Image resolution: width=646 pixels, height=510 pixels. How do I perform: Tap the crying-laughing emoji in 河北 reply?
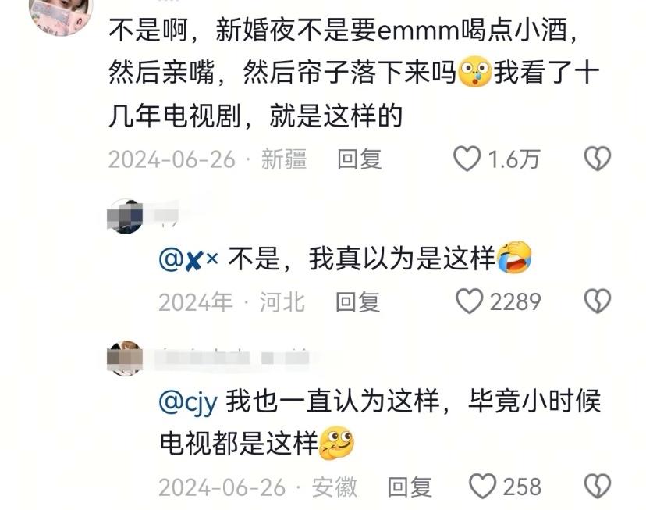tap(514, 257)
